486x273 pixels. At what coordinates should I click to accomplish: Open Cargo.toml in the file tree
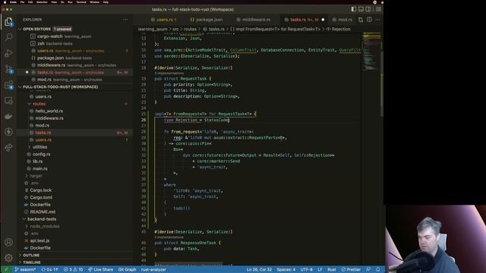coord(41,197)
